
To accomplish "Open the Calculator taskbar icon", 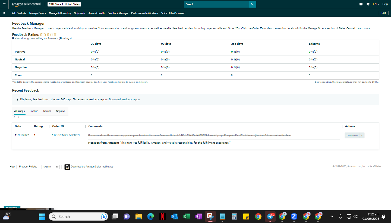I will point(234,216).
